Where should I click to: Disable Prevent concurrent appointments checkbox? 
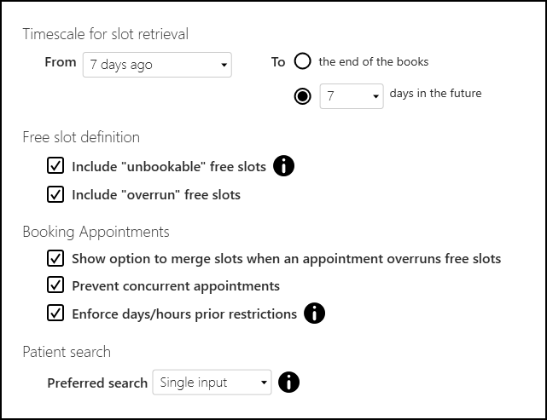56,285
